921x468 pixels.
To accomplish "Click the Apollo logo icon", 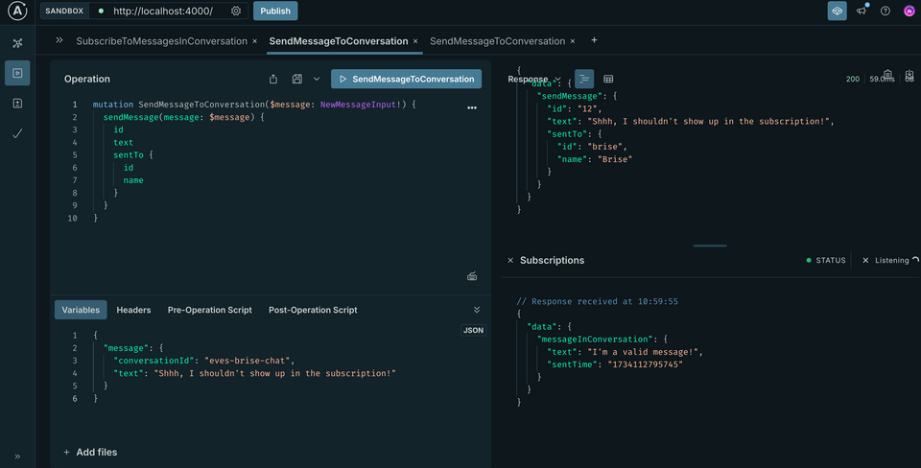I will click(x=17, y=11).
